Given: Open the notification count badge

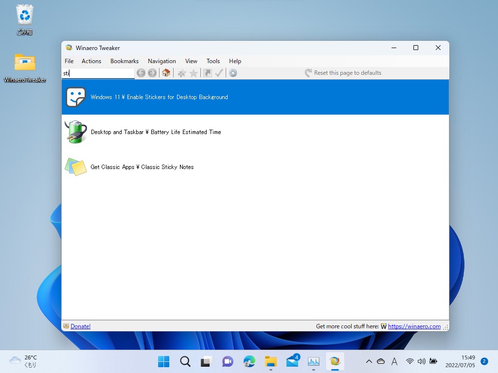Looking at the screenshot, I should point(484,361).
